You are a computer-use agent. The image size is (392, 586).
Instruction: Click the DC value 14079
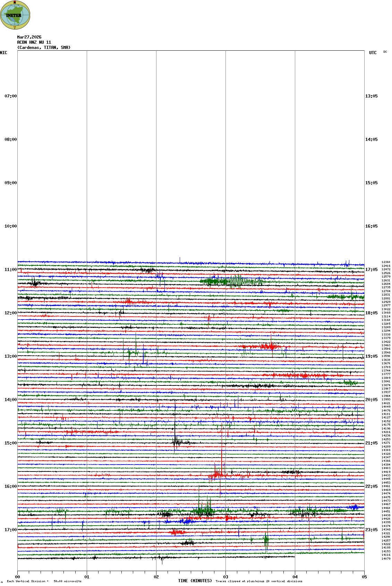[386, 559]
